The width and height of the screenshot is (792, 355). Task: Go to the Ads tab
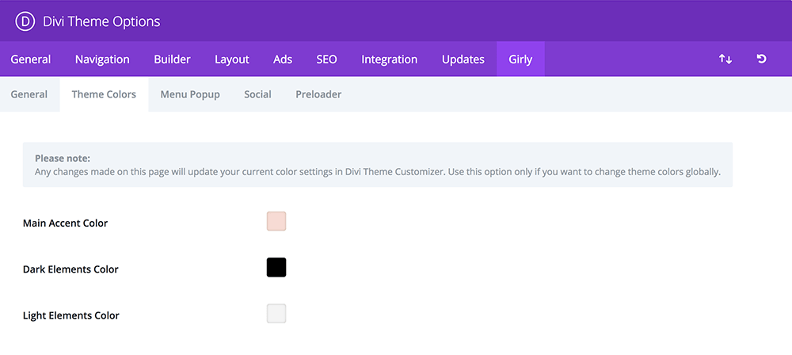point(283,59)
